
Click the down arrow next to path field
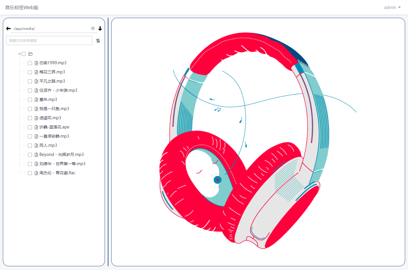[x=100, y=28]
